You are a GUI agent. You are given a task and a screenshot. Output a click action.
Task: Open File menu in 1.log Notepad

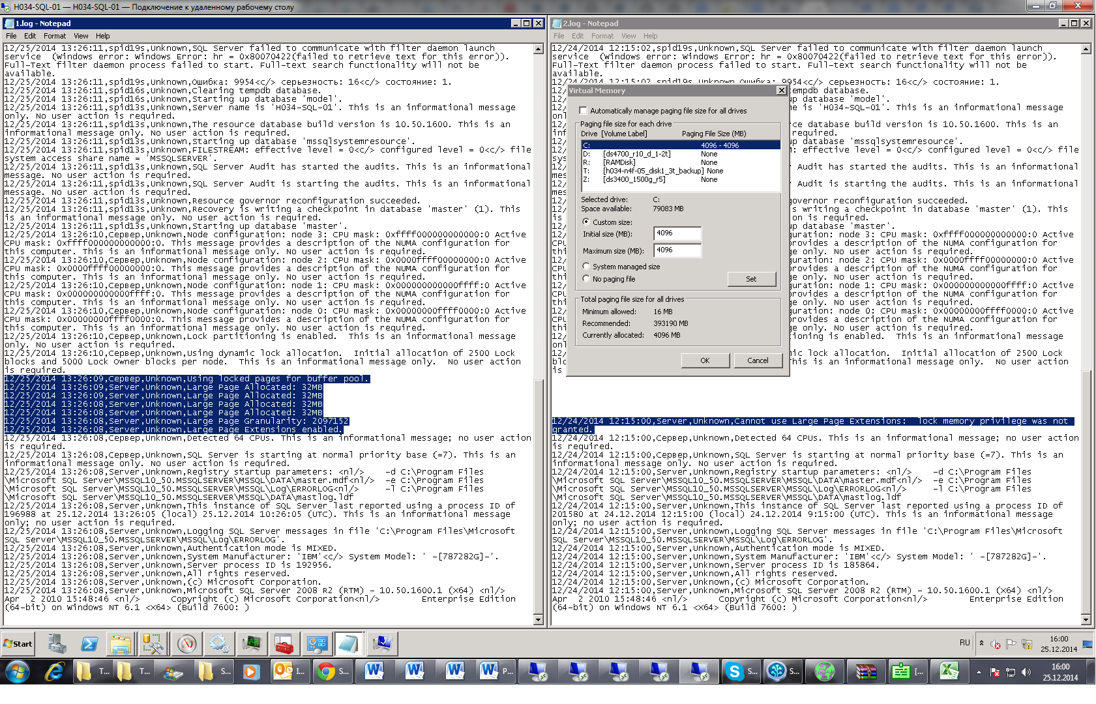pos(11,36)
